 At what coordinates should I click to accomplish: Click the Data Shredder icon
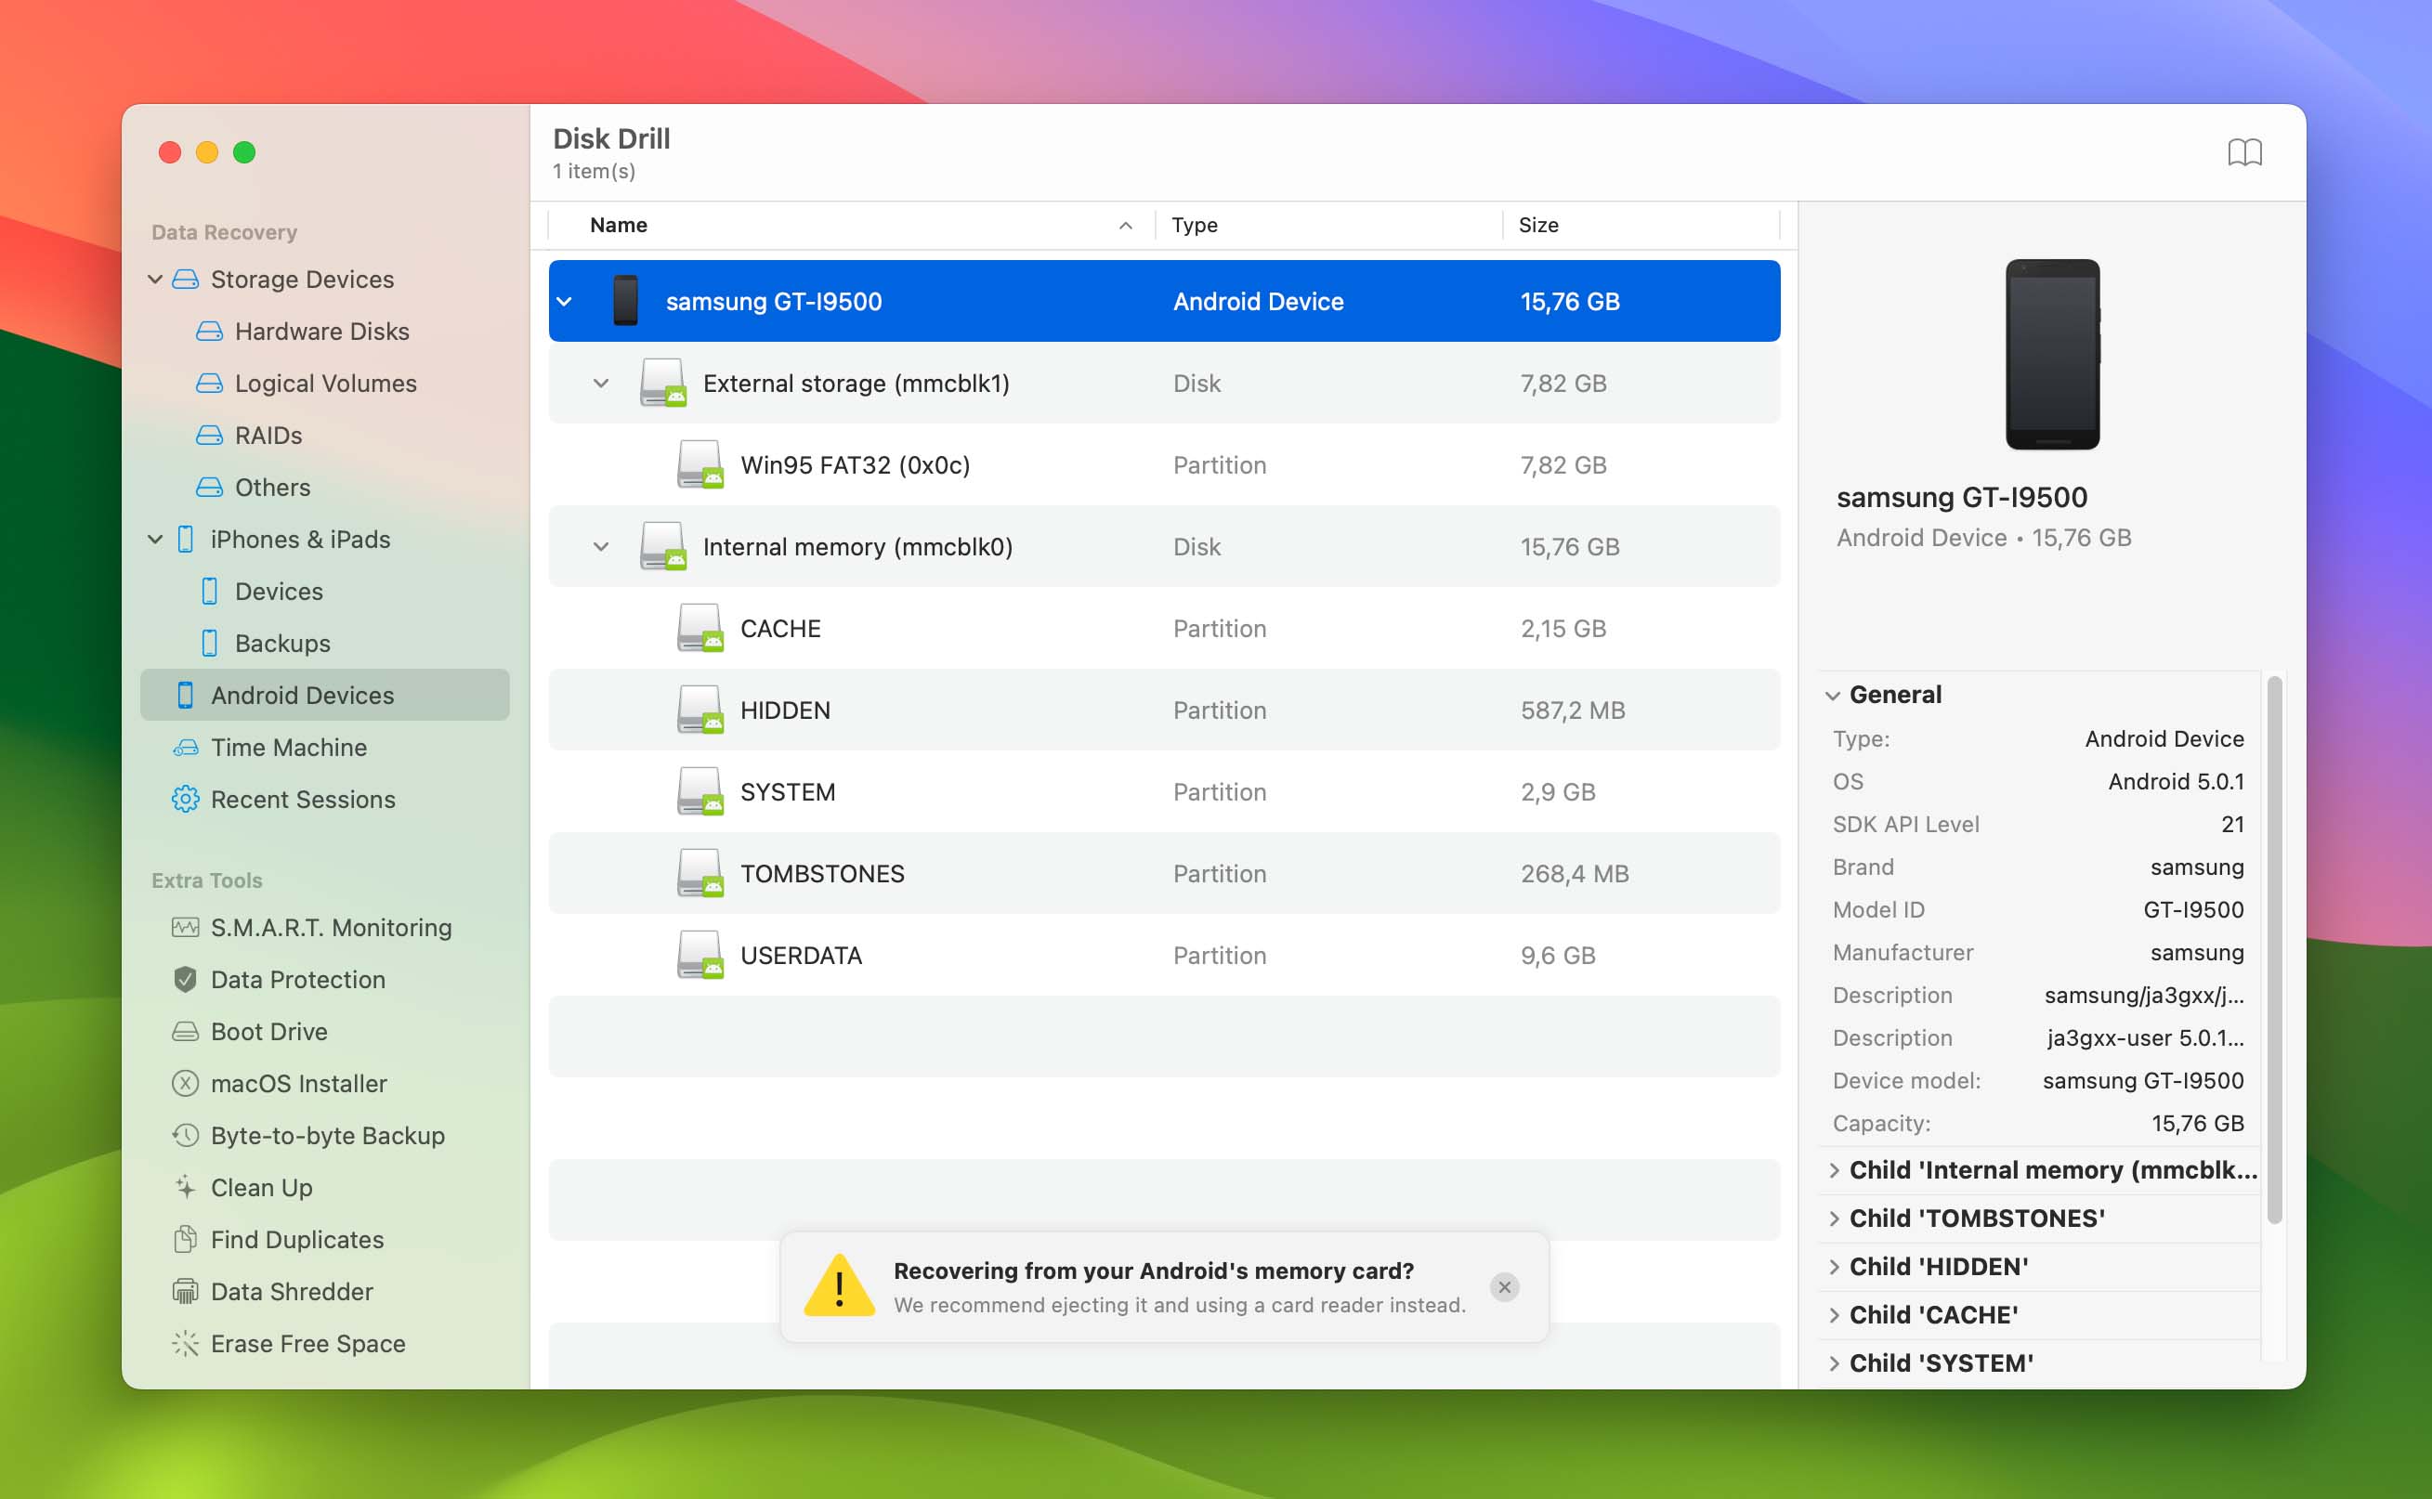186,1292
